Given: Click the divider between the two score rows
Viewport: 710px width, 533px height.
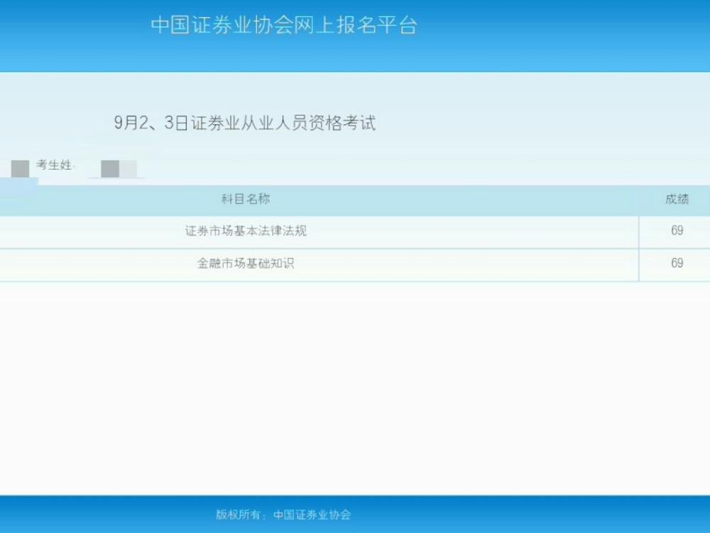Looking at the screenshot, I should pyautogui.click(x=319, y=247).
